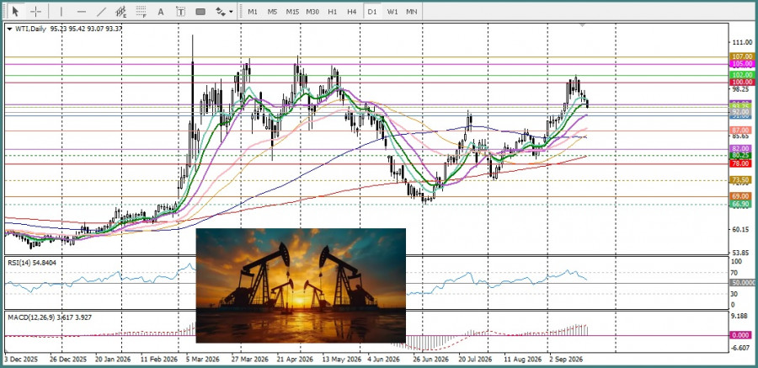
Task: Click the 21 Apr 2026 date label
Action: pyautogui.click(x=295, y=360)
